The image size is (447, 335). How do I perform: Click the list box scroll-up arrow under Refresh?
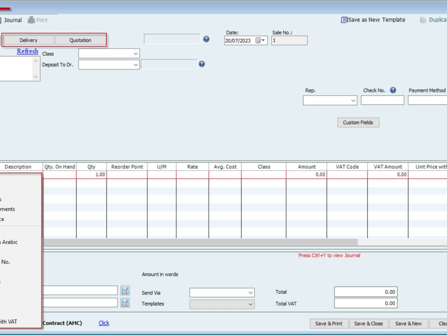pos(36,61)
